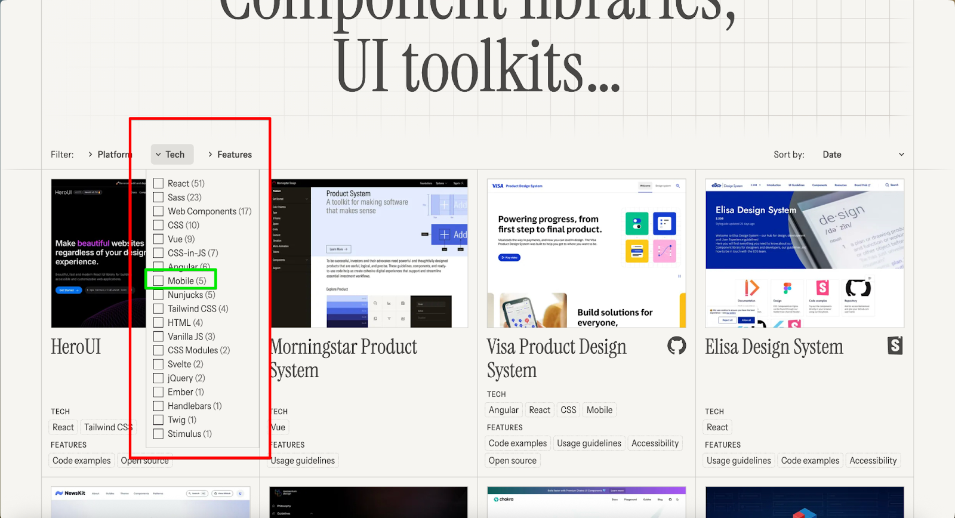This screenshot has width=955, height=518.
Task: Click the Angular tag on Visa card
Action: tap(504, 410)
